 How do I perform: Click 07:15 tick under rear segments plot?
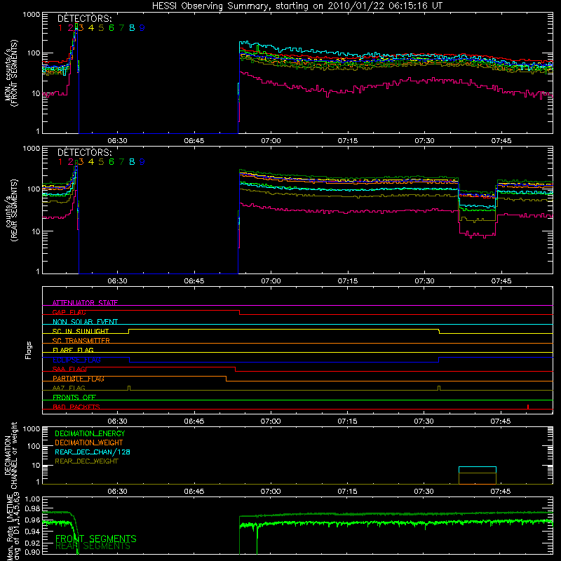[347, 281]
